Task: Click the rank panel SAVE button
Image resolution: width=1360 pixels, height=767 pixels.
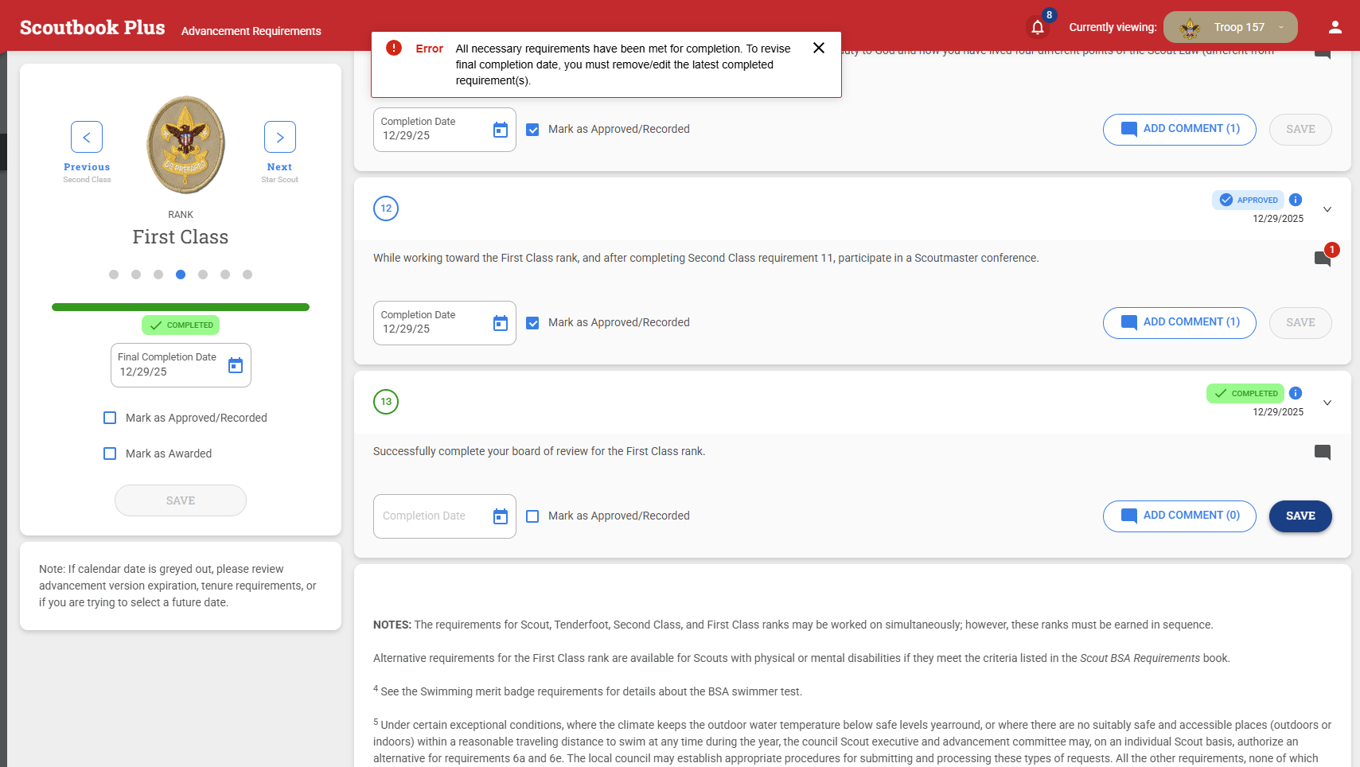Action: coord(181,500)
